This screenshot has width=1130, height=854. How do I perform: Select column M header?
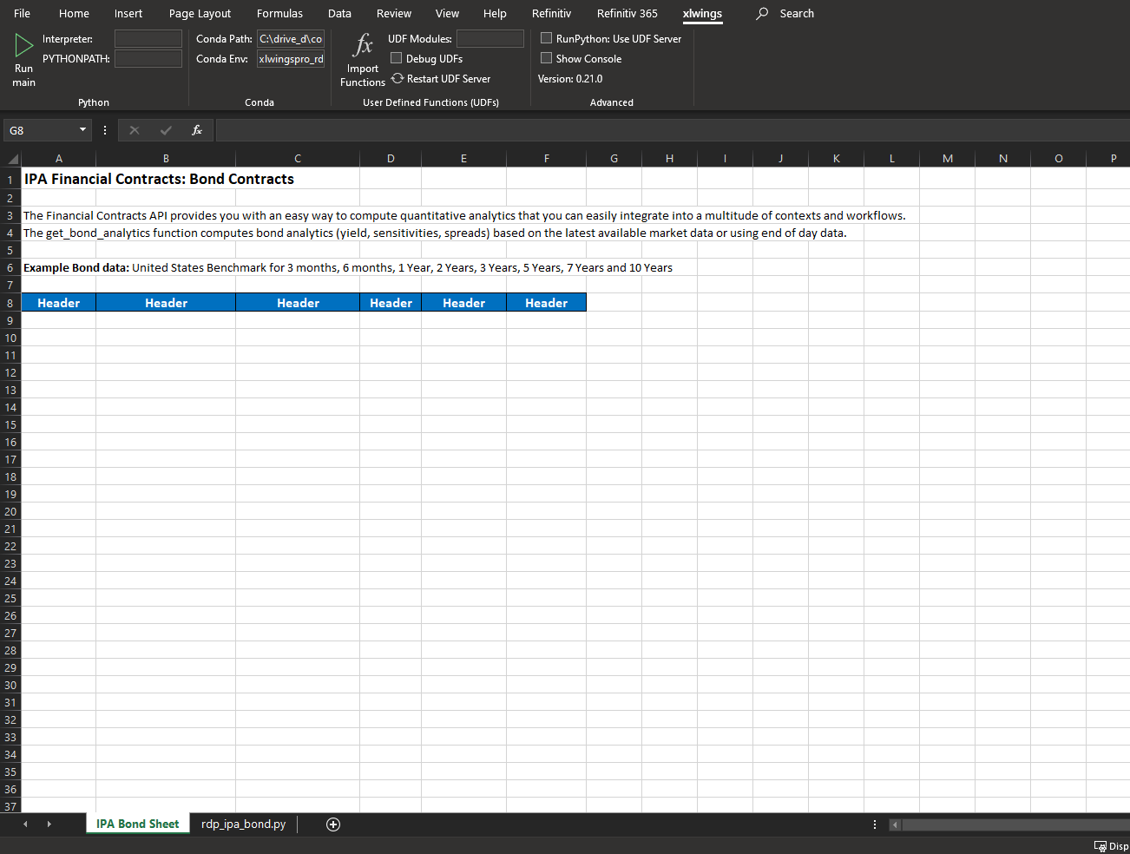tap(948, 158)
